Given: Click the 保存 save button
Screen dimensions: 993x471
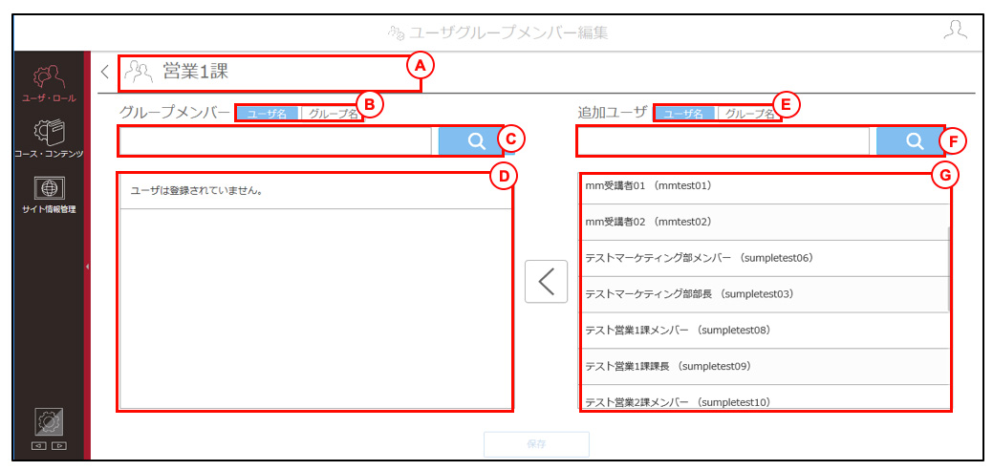Looking at the screenshot, I should [536, 444].
